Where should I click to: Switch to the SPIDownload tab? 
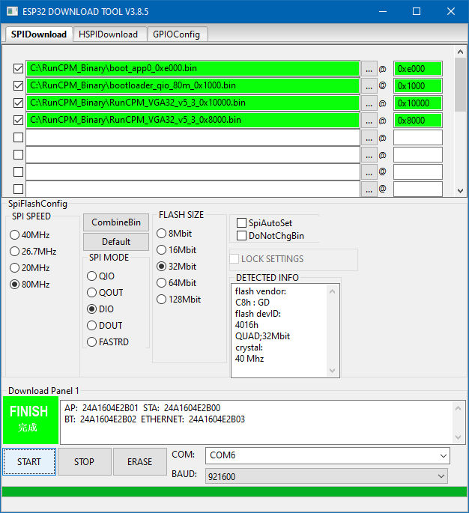coord(39,34)
